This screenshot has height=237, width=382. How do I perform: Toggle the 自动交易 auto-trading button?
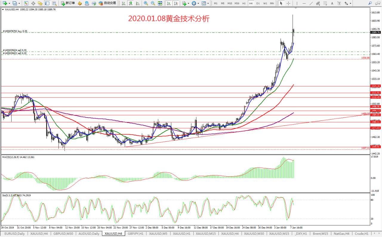107,3
